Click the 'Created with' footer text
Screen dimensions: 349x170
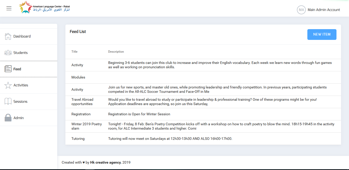click(72, 162)
